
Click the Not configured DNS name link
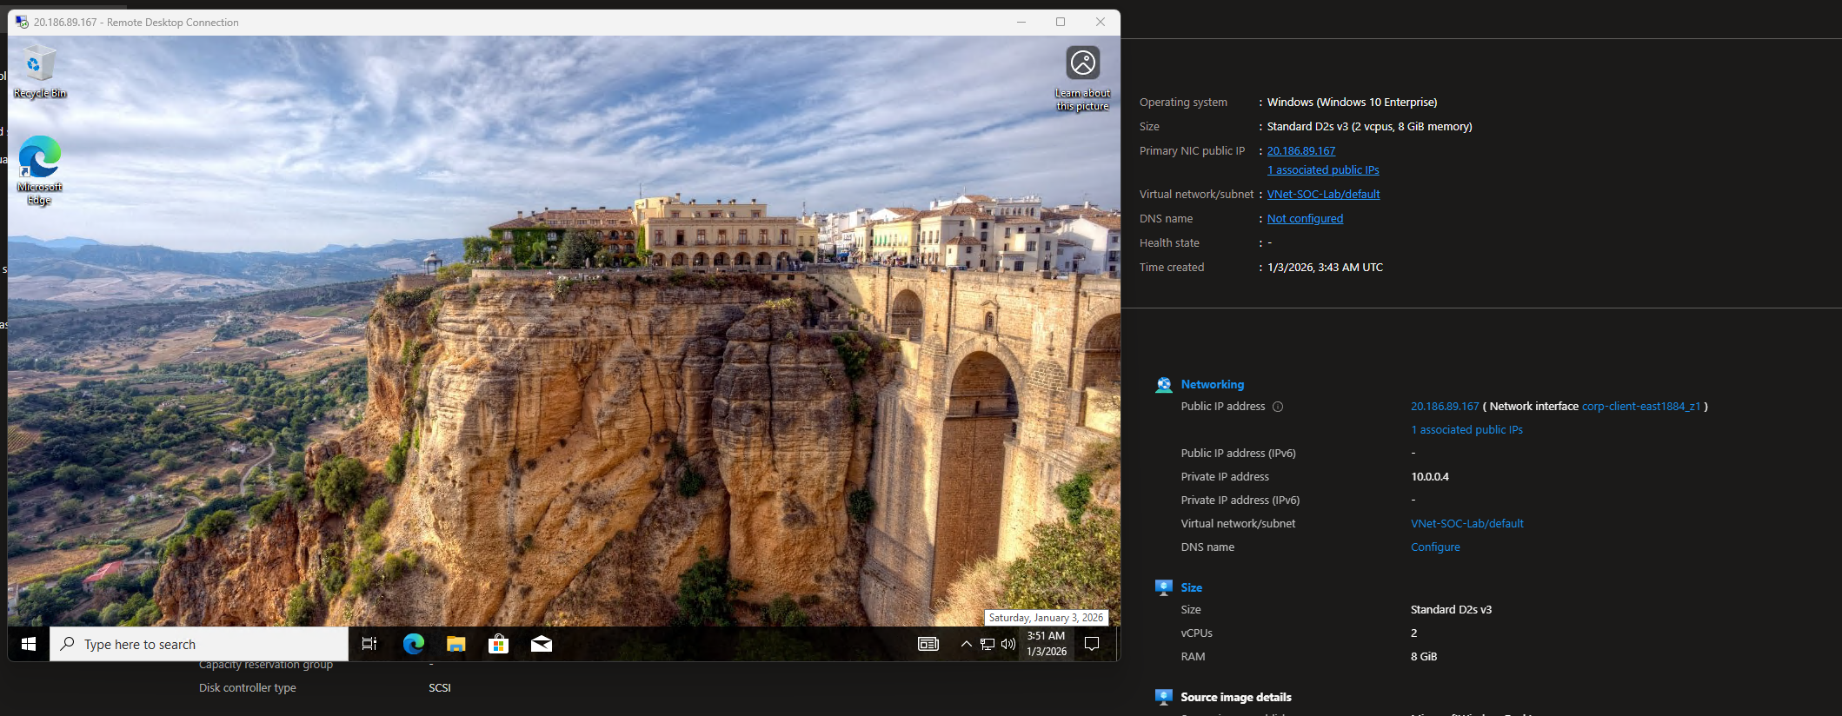[x=1304, y=218]
